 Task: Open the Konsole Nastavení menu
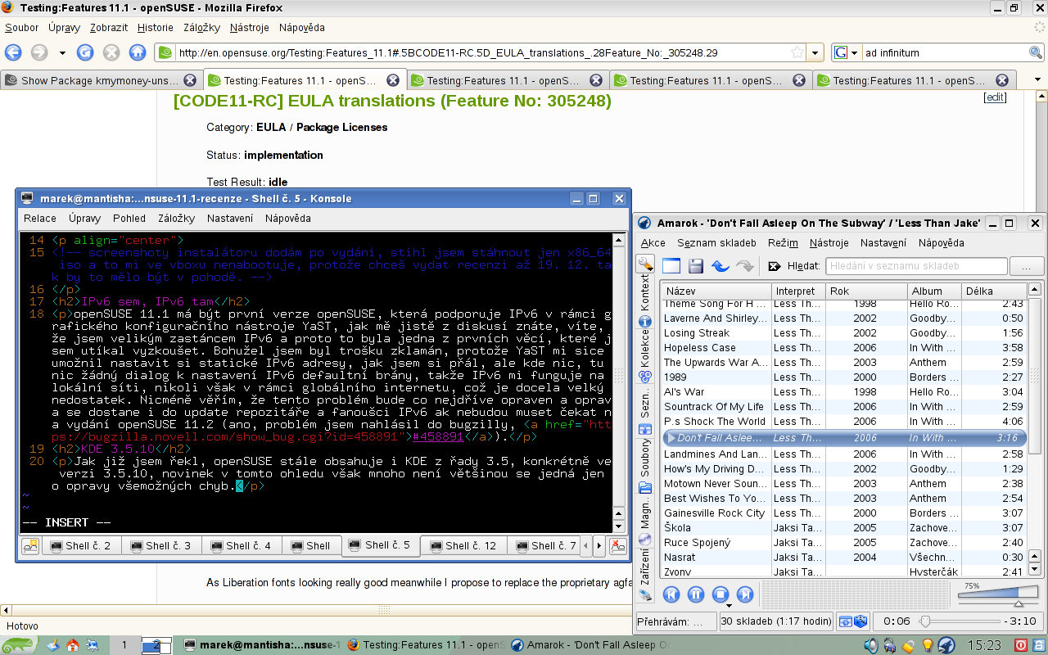coord(230,219)
